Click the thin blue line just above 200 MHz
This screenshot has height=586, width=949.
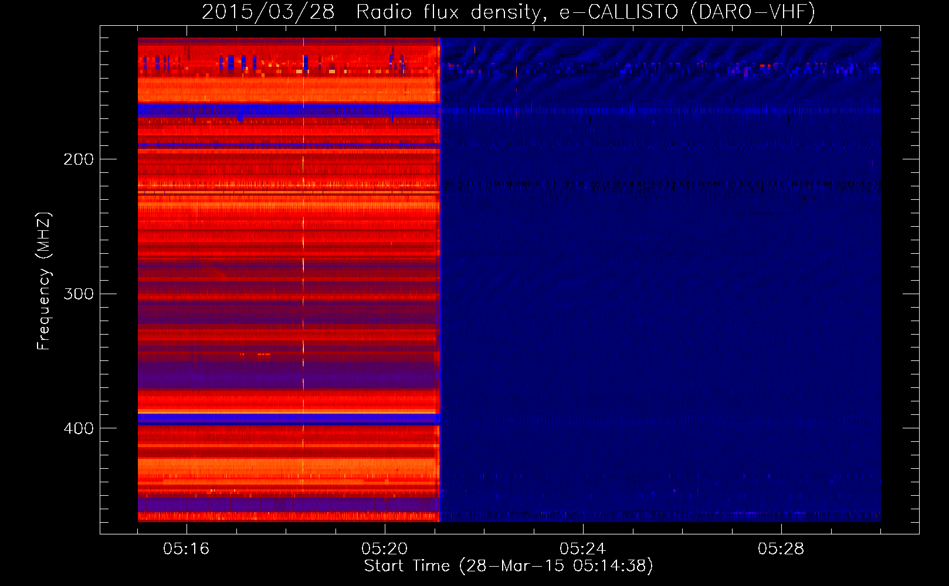(x=287, y=144)
